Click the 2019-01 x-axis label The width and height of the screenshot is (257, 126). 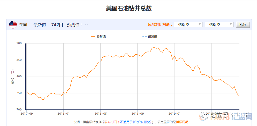coord(175,113)
